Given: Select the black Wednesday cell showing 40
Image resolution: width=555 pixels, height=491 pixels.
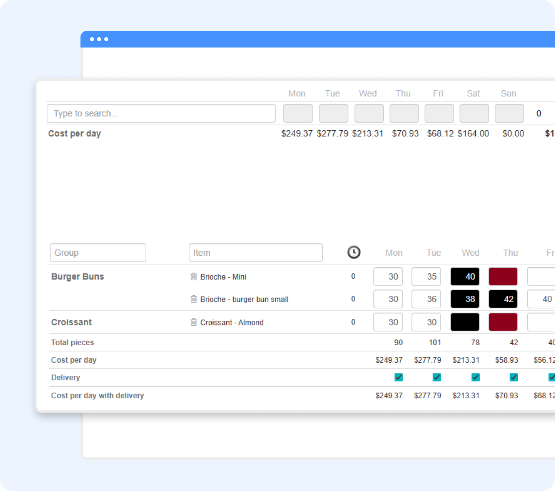Looking at the screenshot, I should (465, 276).
